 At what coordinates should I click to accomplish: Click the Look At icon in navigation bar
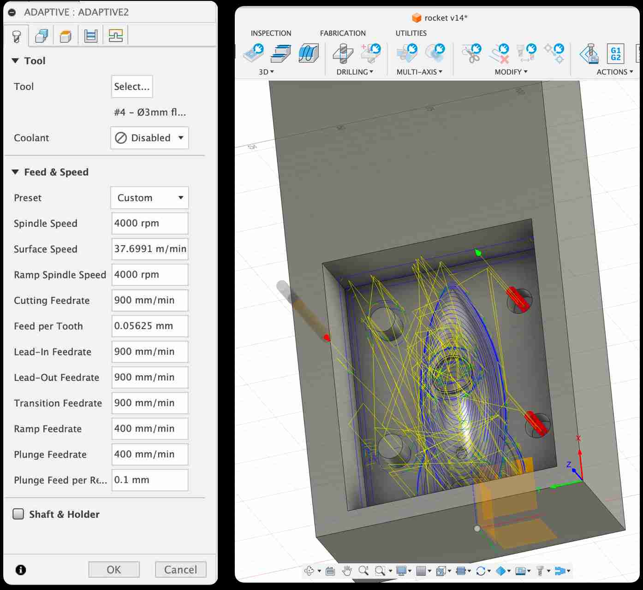[330, 571]
